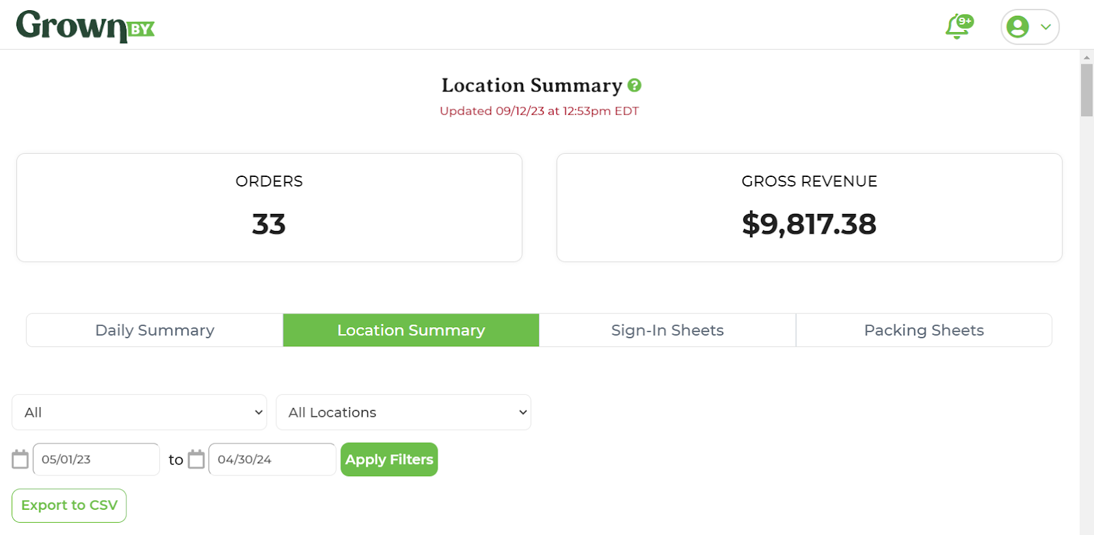
Task: Open the notifications bell icon
Action: (x=957, y=27)
